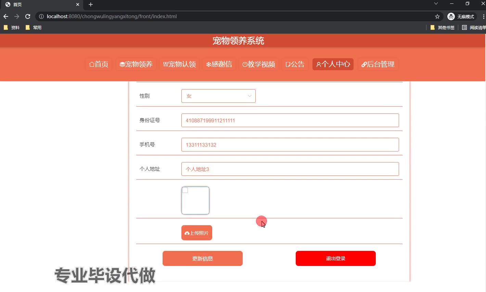Expand the tab search chevron
This screenshot has width=486, height=292.
[x=436, y=4]
